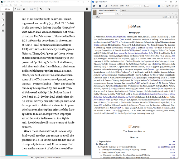The image size is (179, 159).
Task: Click Logos back arrow circle icon
Action: [173, 6]
